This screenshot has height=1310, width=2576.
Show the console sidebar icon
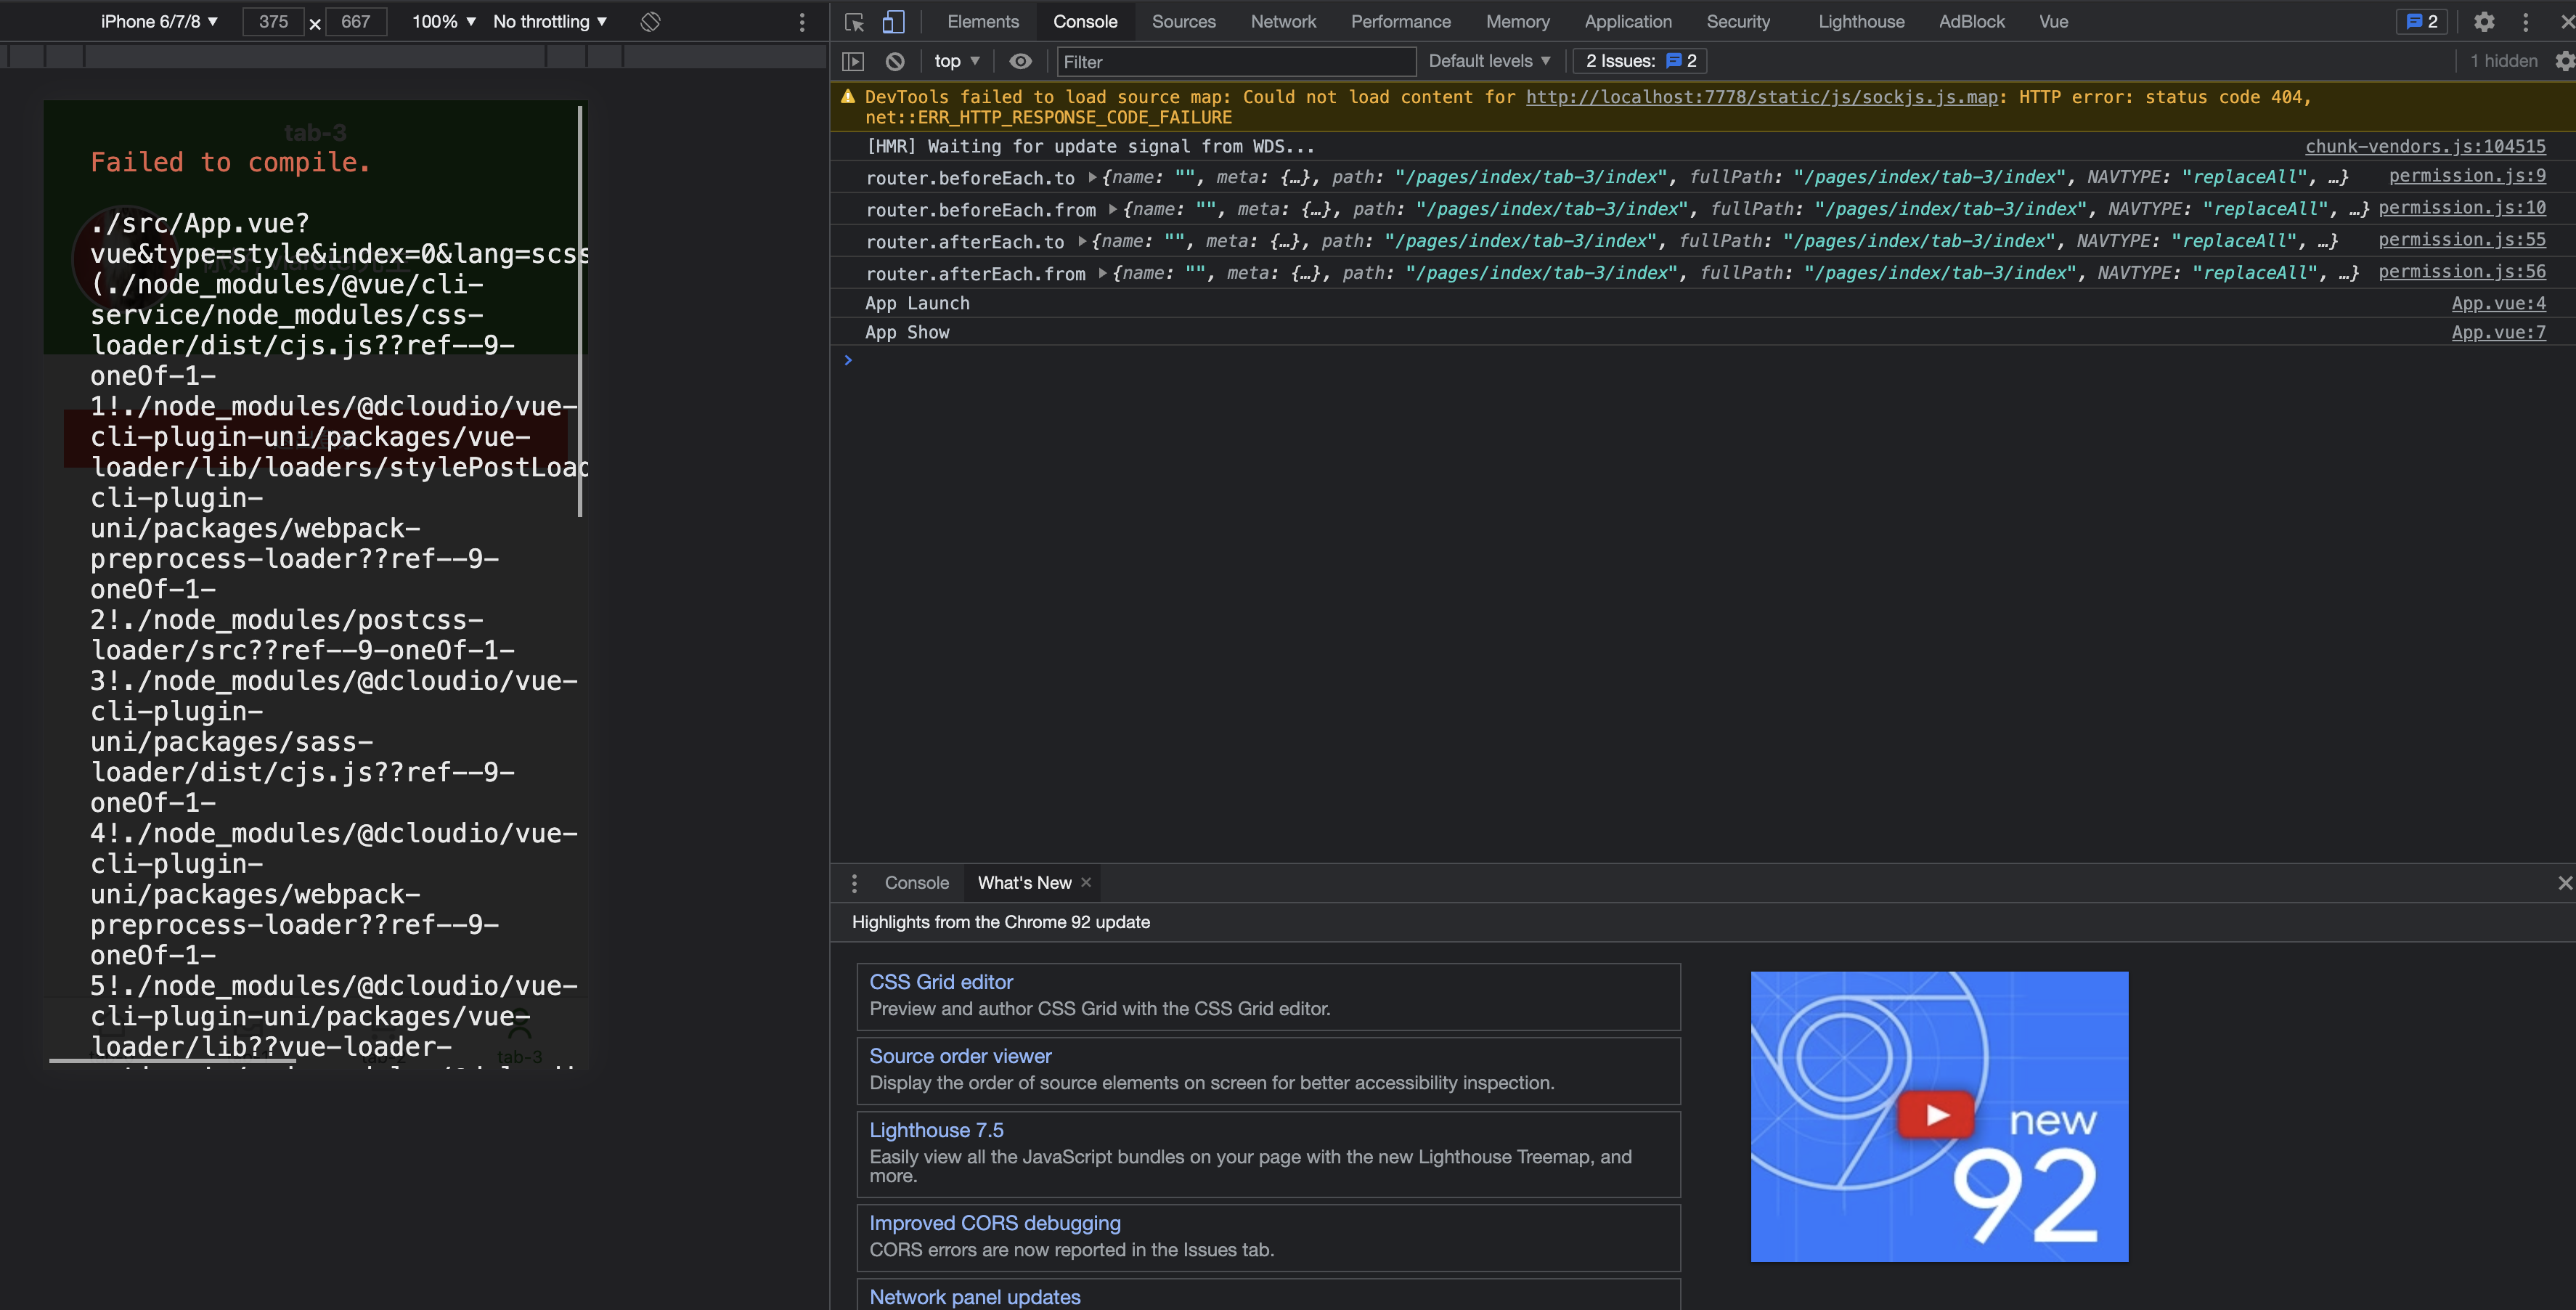[853, 61]
